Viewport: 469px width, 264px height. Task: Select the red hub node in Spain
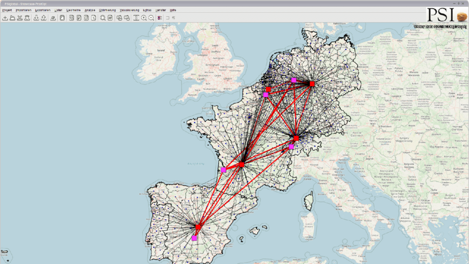[198, 228]
